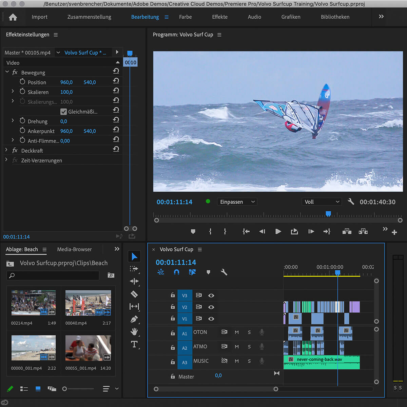This screenshot has height=407, width=407.
Task: Click the Lift button
Action: click(x=347, y=231)
